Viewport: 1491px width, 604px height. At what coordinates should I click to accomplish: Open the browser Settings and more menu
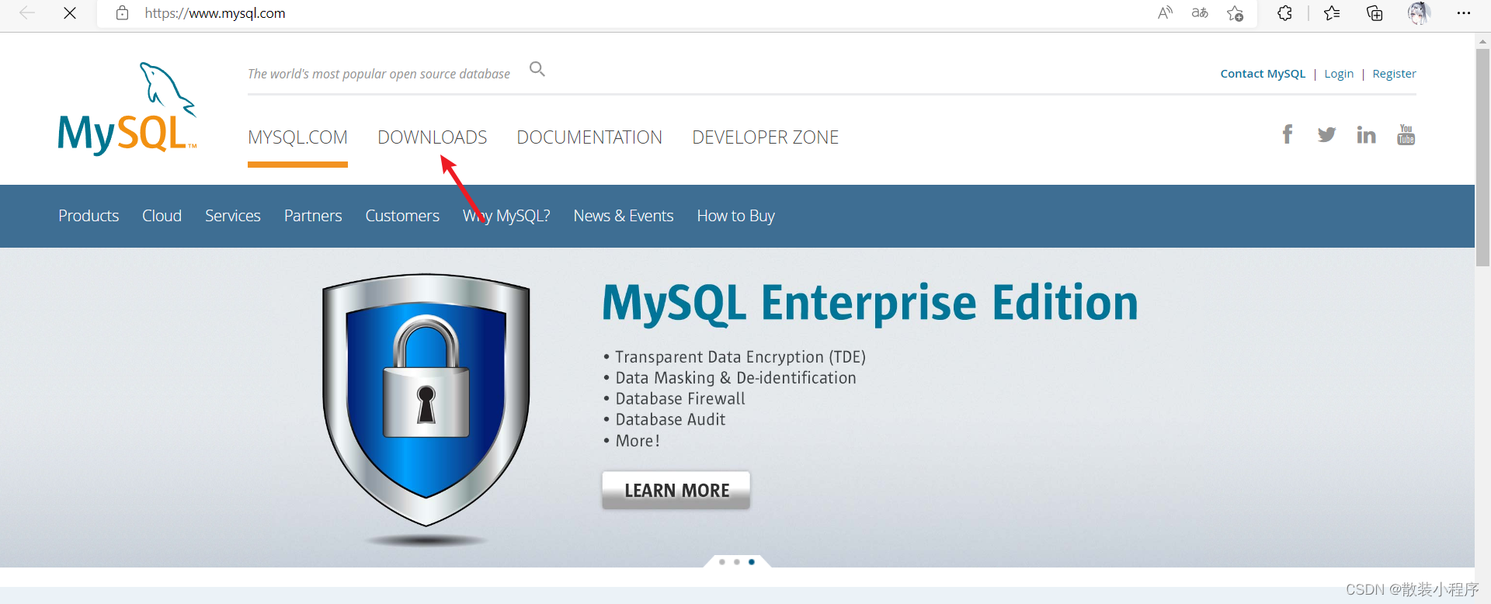[x=1464, y=13]
